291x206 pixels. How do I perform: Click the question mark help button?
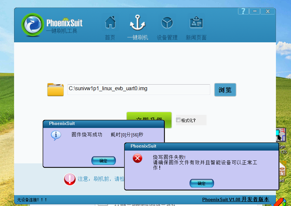[243, 11]
